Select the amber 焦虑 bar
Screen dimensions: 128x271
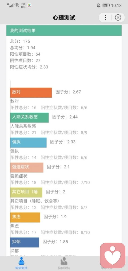(x=25, y=217)
